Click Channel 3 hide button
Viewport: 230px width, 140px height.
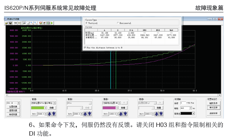tap(123, 108)
